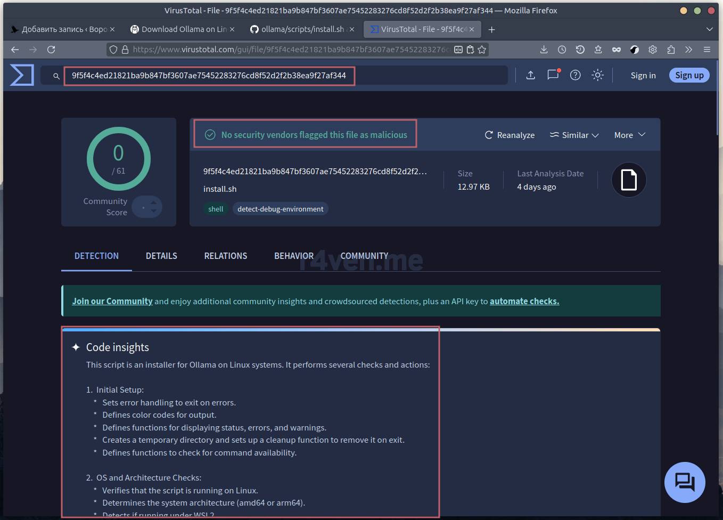
Task: Click the hash search input field
Action: pyautogui.click(x=209, y=76)
